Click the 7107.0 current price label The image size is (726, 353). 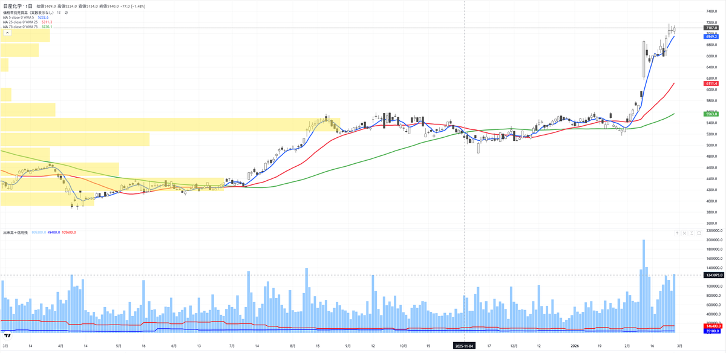(x=711, y=28)
